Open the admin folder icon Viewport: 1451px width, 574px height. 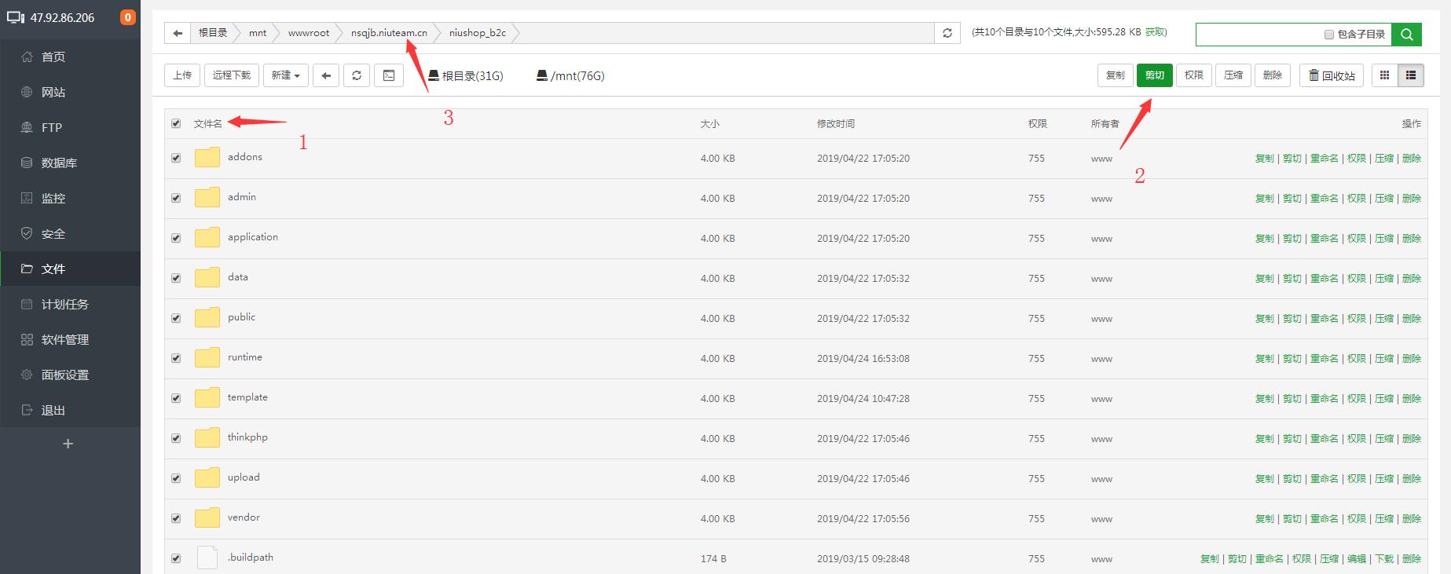click(x=207, y=198)
